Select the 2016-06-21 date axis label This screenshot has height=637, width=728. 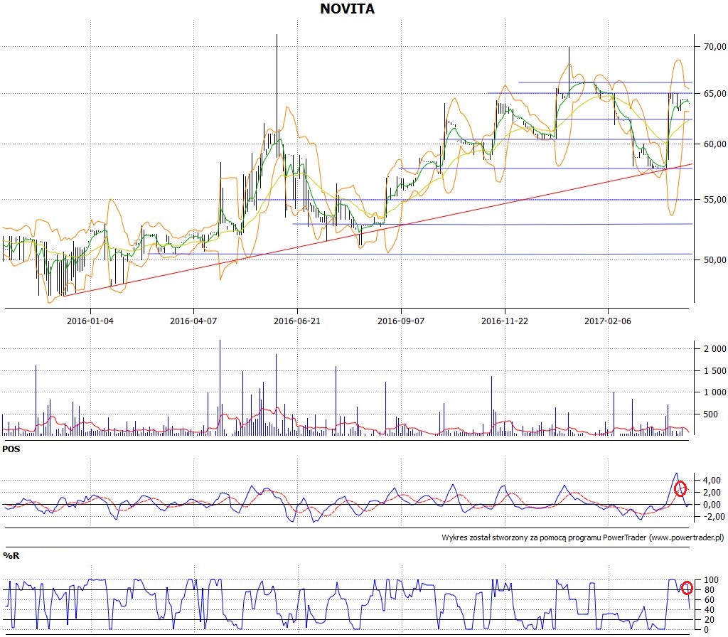tap(297, 321)
